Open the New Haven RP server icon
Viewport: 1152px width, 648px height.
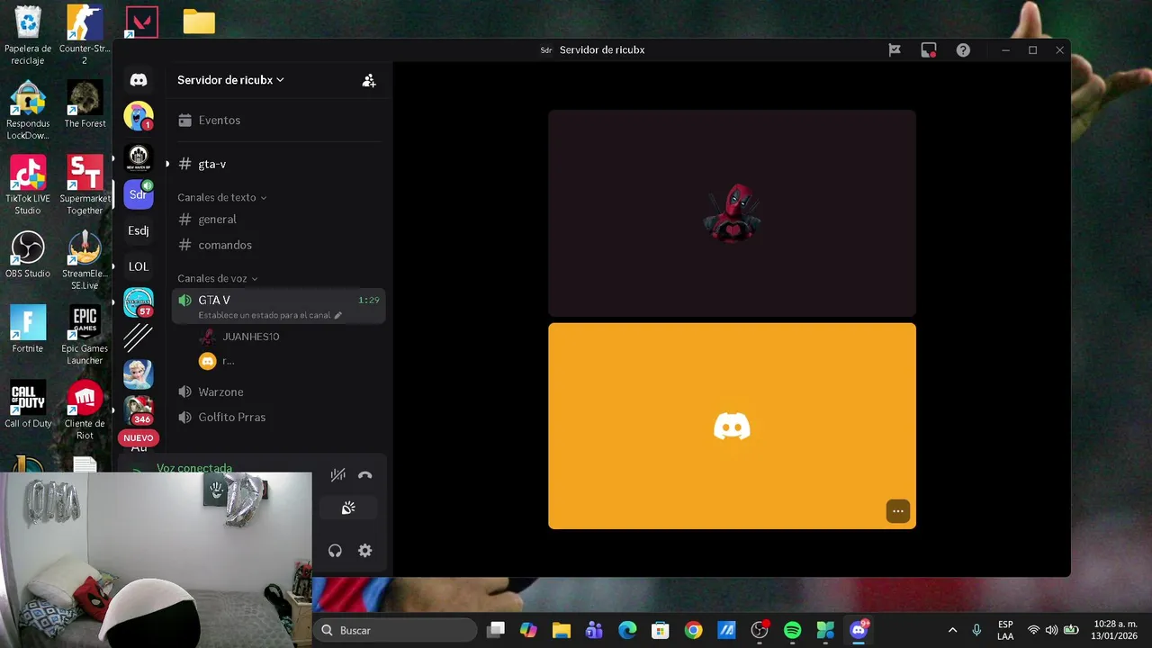pyautogui.click(x=139, y=156)
